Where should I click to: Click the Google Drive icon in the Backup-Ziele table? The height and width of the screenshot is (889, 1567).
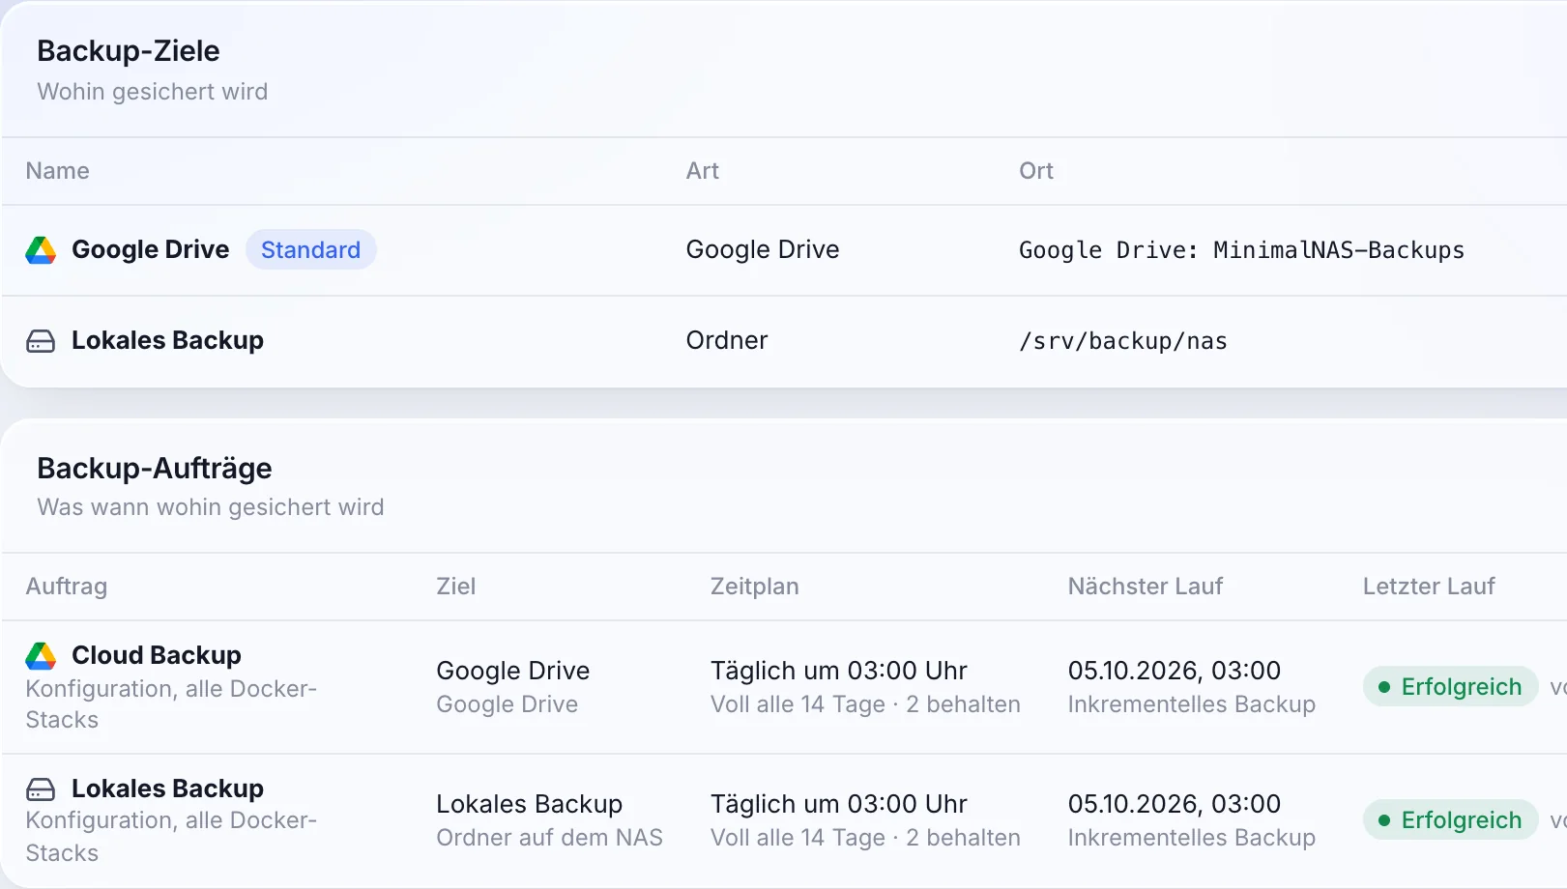pos(41,250)
